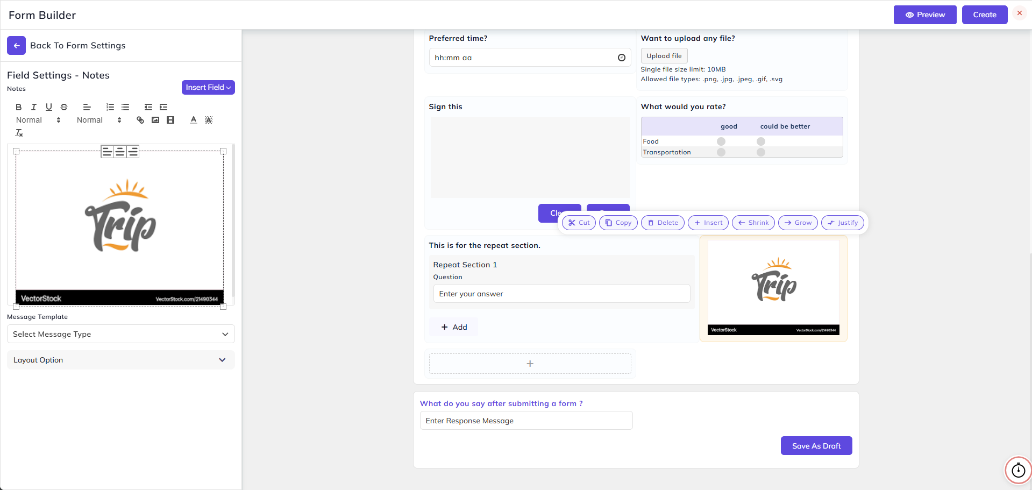Justify the selected field
The height and width of the screenshot is (490, 1032).
click(843, 223)
